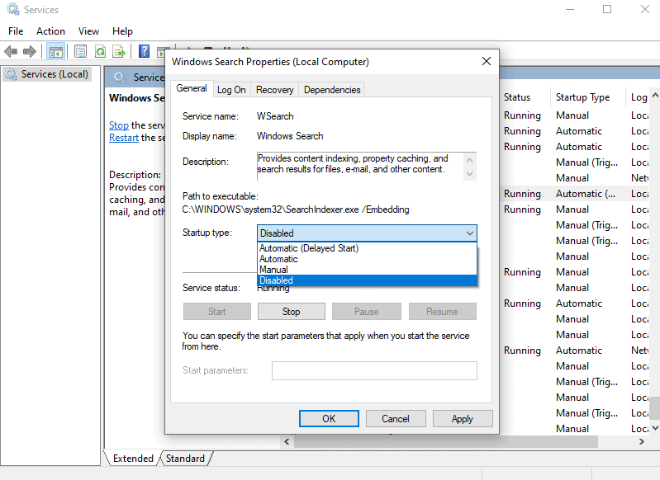Open the Help menu
The width and height of the screenshot is (660, 480).
point(122,31)
